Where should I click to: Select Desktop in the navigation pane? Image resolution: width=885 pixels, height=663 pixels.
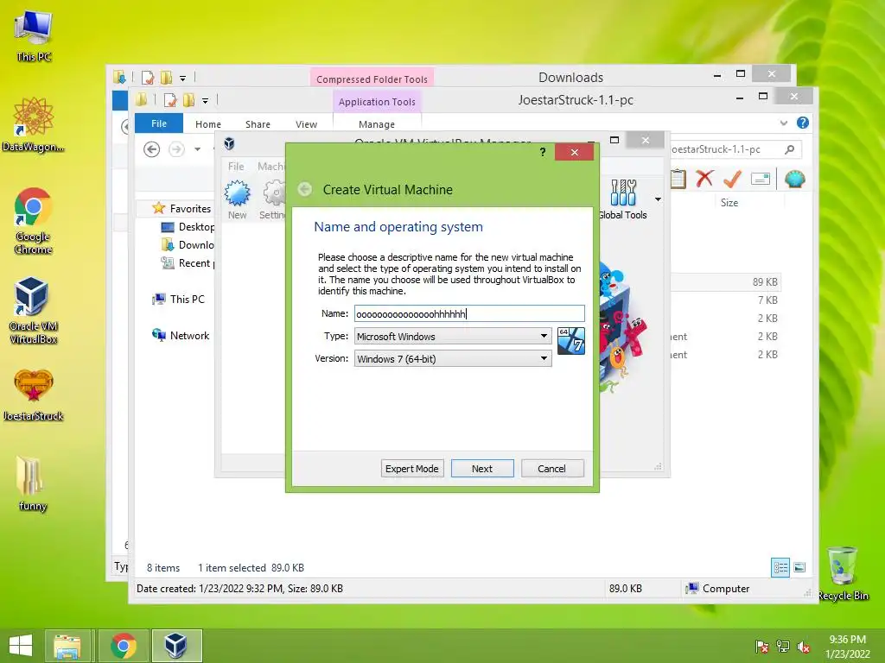[188, 227]
